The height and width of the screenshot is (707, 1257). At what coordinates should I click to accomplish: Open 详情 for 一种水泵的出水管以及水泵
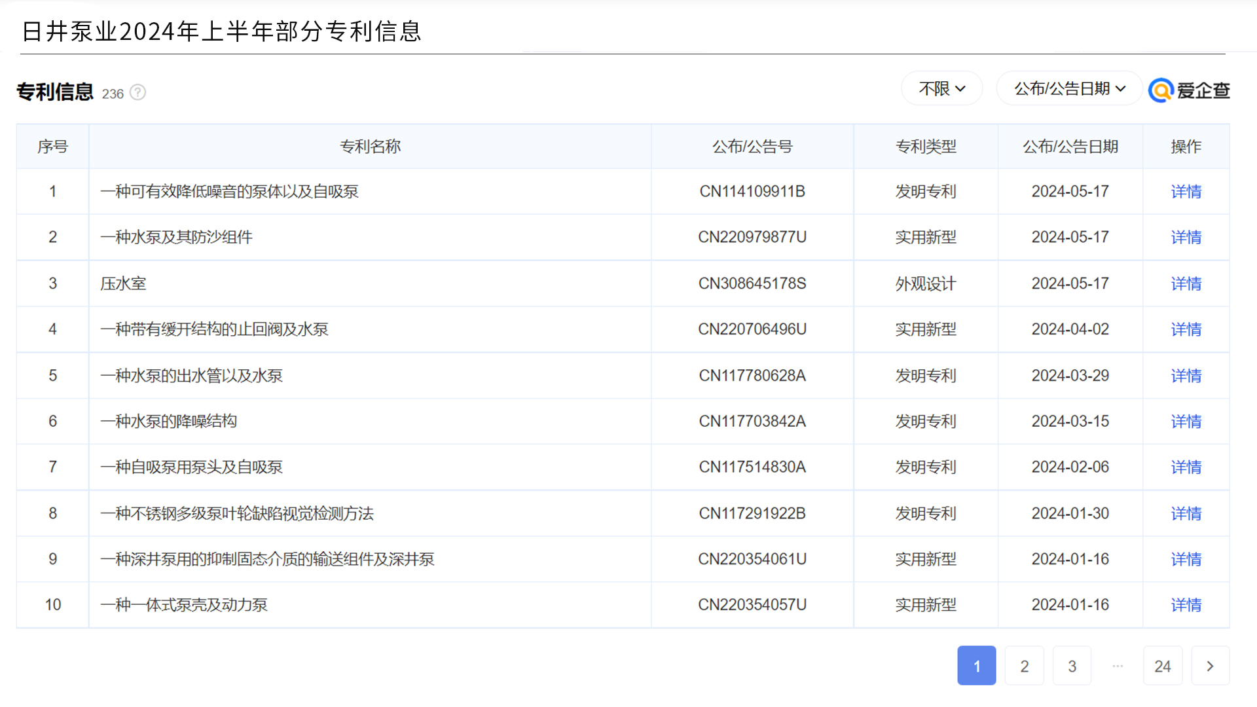[x=1186, y=376]
